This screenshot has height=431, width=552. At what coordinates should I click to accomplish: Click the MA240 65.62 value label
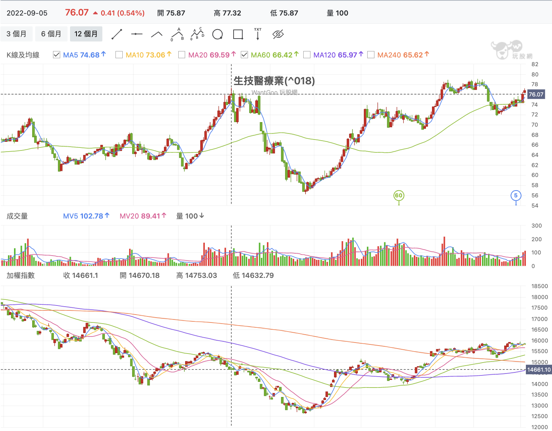(x=403, y=55)
